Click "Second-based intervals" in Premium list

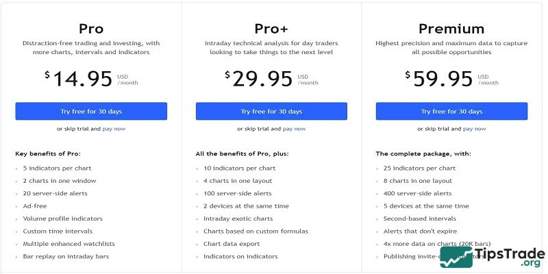tap(419, 219)
